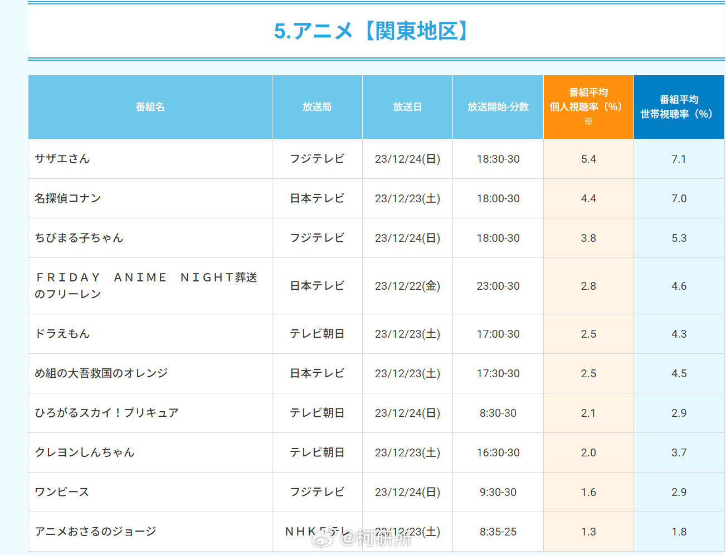Click household rating 1.8
This screenshot has width=726, height=555.
point(679,532)
